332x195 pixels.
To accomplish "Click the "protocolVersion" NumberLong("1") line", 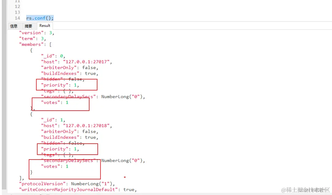I will [67, 184].
